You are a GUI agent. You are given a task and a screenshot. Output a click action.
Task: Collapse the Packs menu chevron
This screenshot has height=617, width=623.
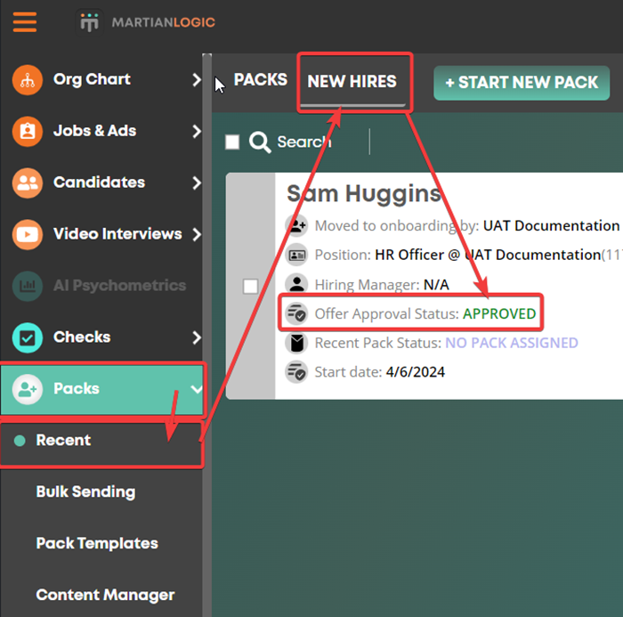coord(197,389)
